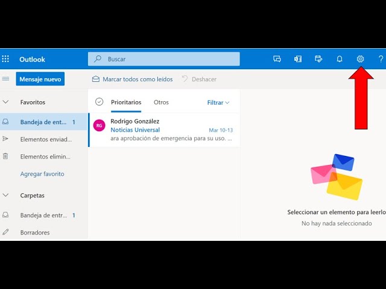The image size is (386, 289).
Task: Toggle select-all circle checkbox
Action: click(x=99, y=102)
